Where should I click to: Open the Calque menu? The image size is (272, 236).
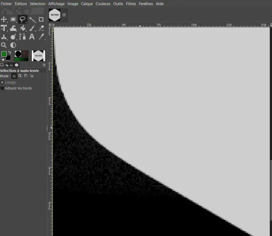click(87, 4)
